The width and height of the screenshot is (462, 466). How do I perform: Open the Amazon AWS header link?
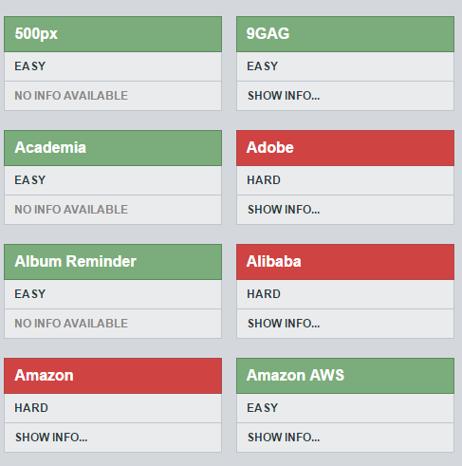295,375
